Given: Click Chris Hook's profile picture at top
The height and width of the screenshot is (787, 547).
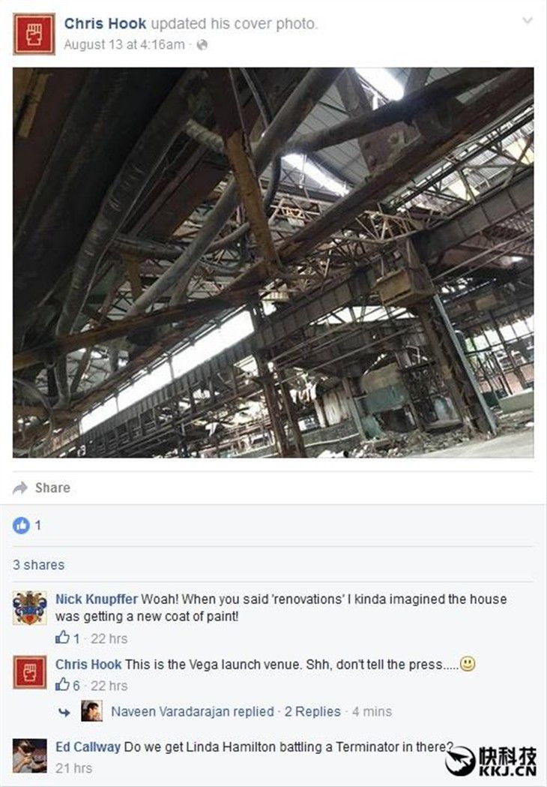Looking at the screenshot, I should pos(34,34).
